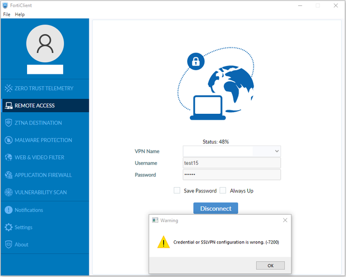The image size is (346, 277).
Task: Open the About page
Action: (45, 245)
